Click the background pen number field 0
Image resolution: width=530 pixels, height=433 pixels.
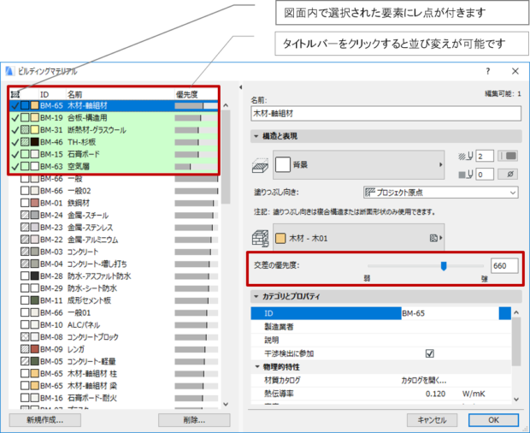click(485, 175)
